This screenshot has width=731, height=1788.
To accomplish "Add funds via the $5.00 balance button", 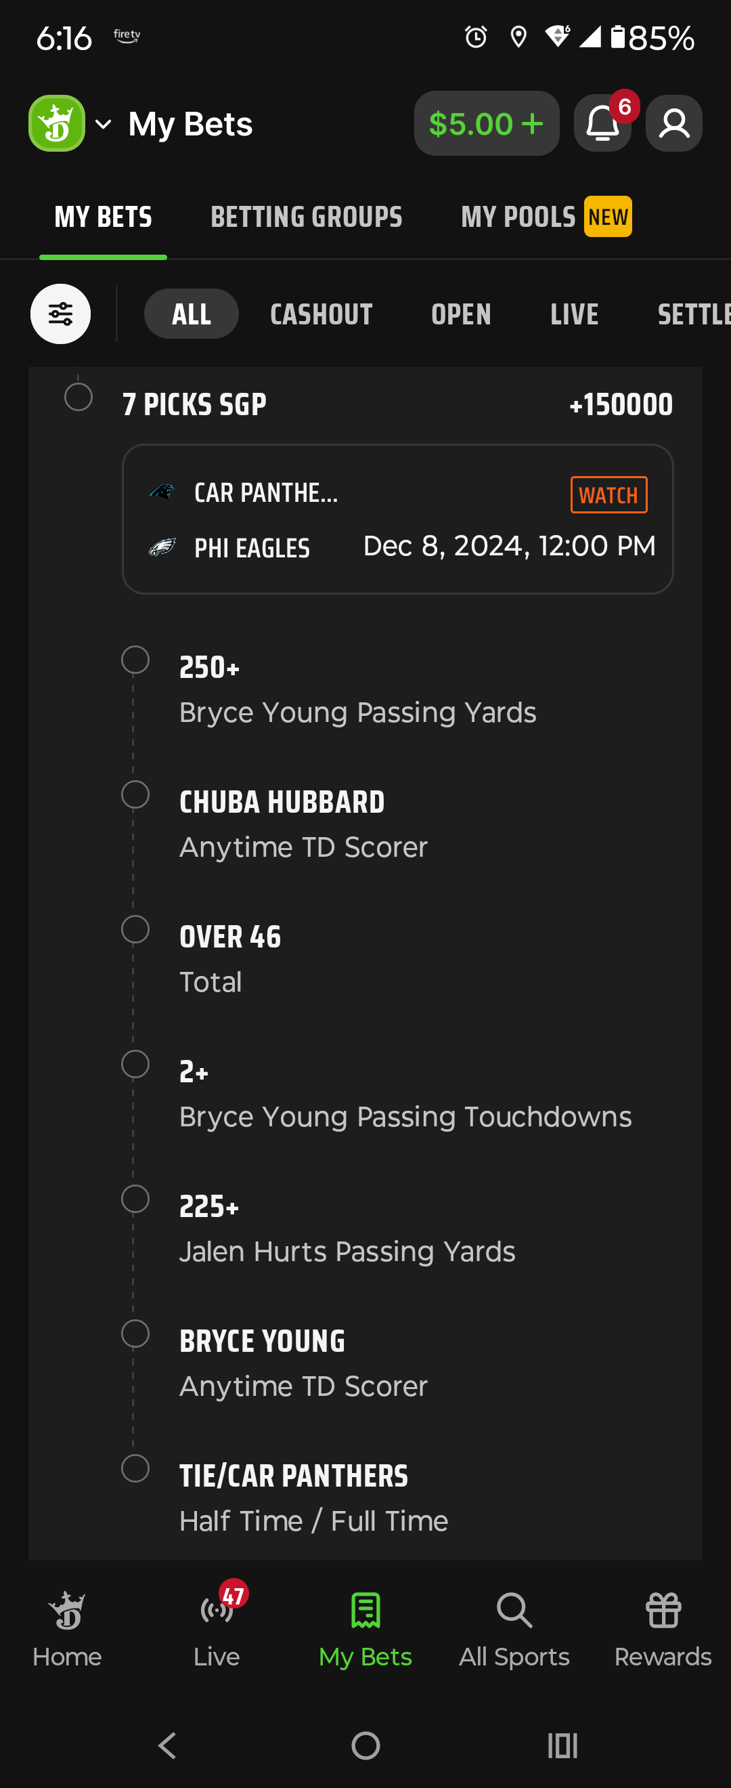I will (486, 123).
